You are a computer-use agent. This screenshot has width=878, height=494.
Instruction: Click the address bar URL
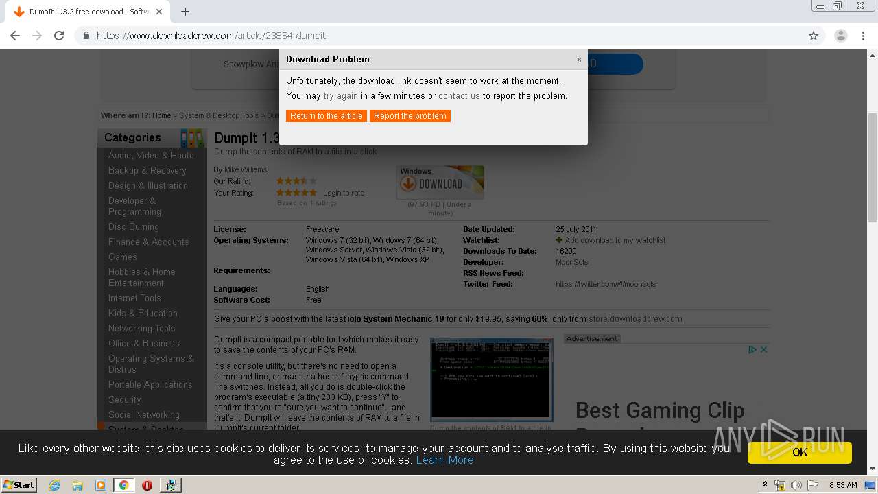tap(211, 36)
